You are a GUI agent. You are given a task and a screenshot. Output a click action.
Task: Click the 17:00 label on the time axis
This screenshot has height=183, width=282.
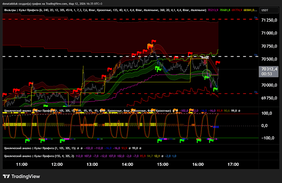click(x=233, y=164)
